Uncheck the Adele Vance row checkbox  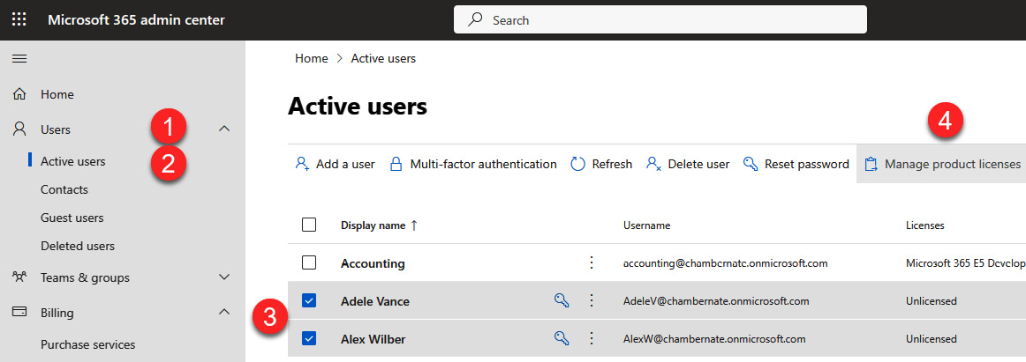(309, 300)
